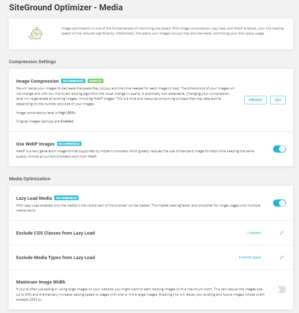Click the green ENABLED badge

(96, 81)
